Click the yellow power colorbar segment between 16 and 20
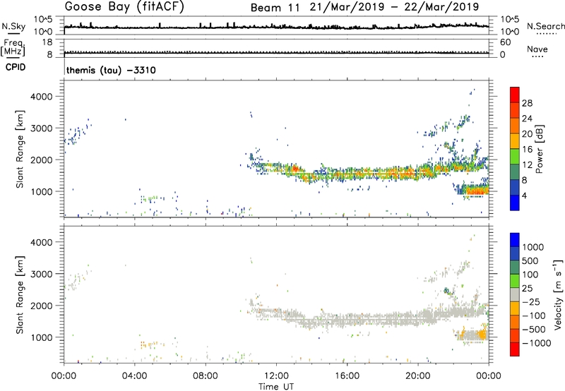 (515, 141)
